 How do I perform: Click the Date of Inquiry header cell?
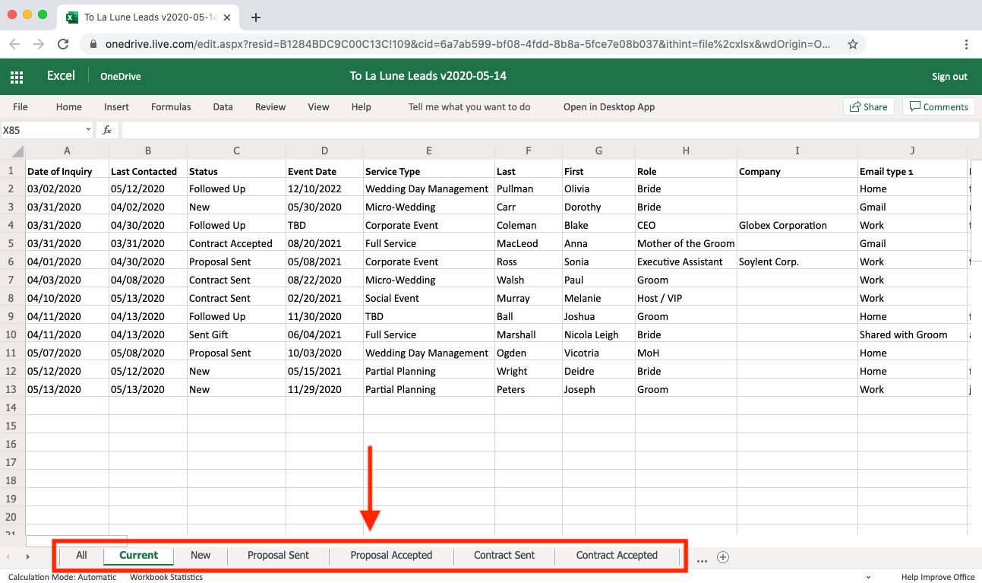coord(68,171)
